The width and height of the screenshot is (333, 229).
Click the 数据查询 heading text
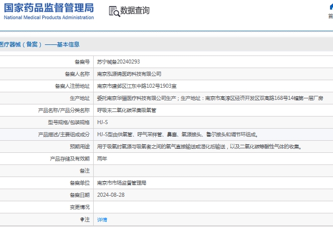[135, 11]
